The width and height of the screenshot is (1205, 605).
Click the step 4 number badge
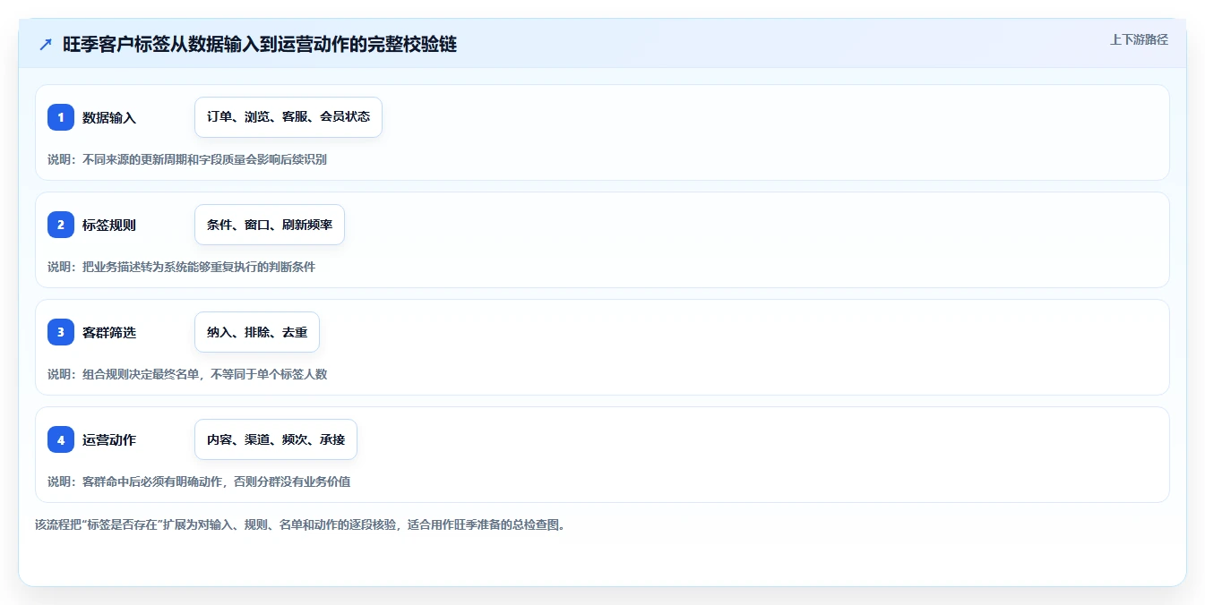click(61, 439)
